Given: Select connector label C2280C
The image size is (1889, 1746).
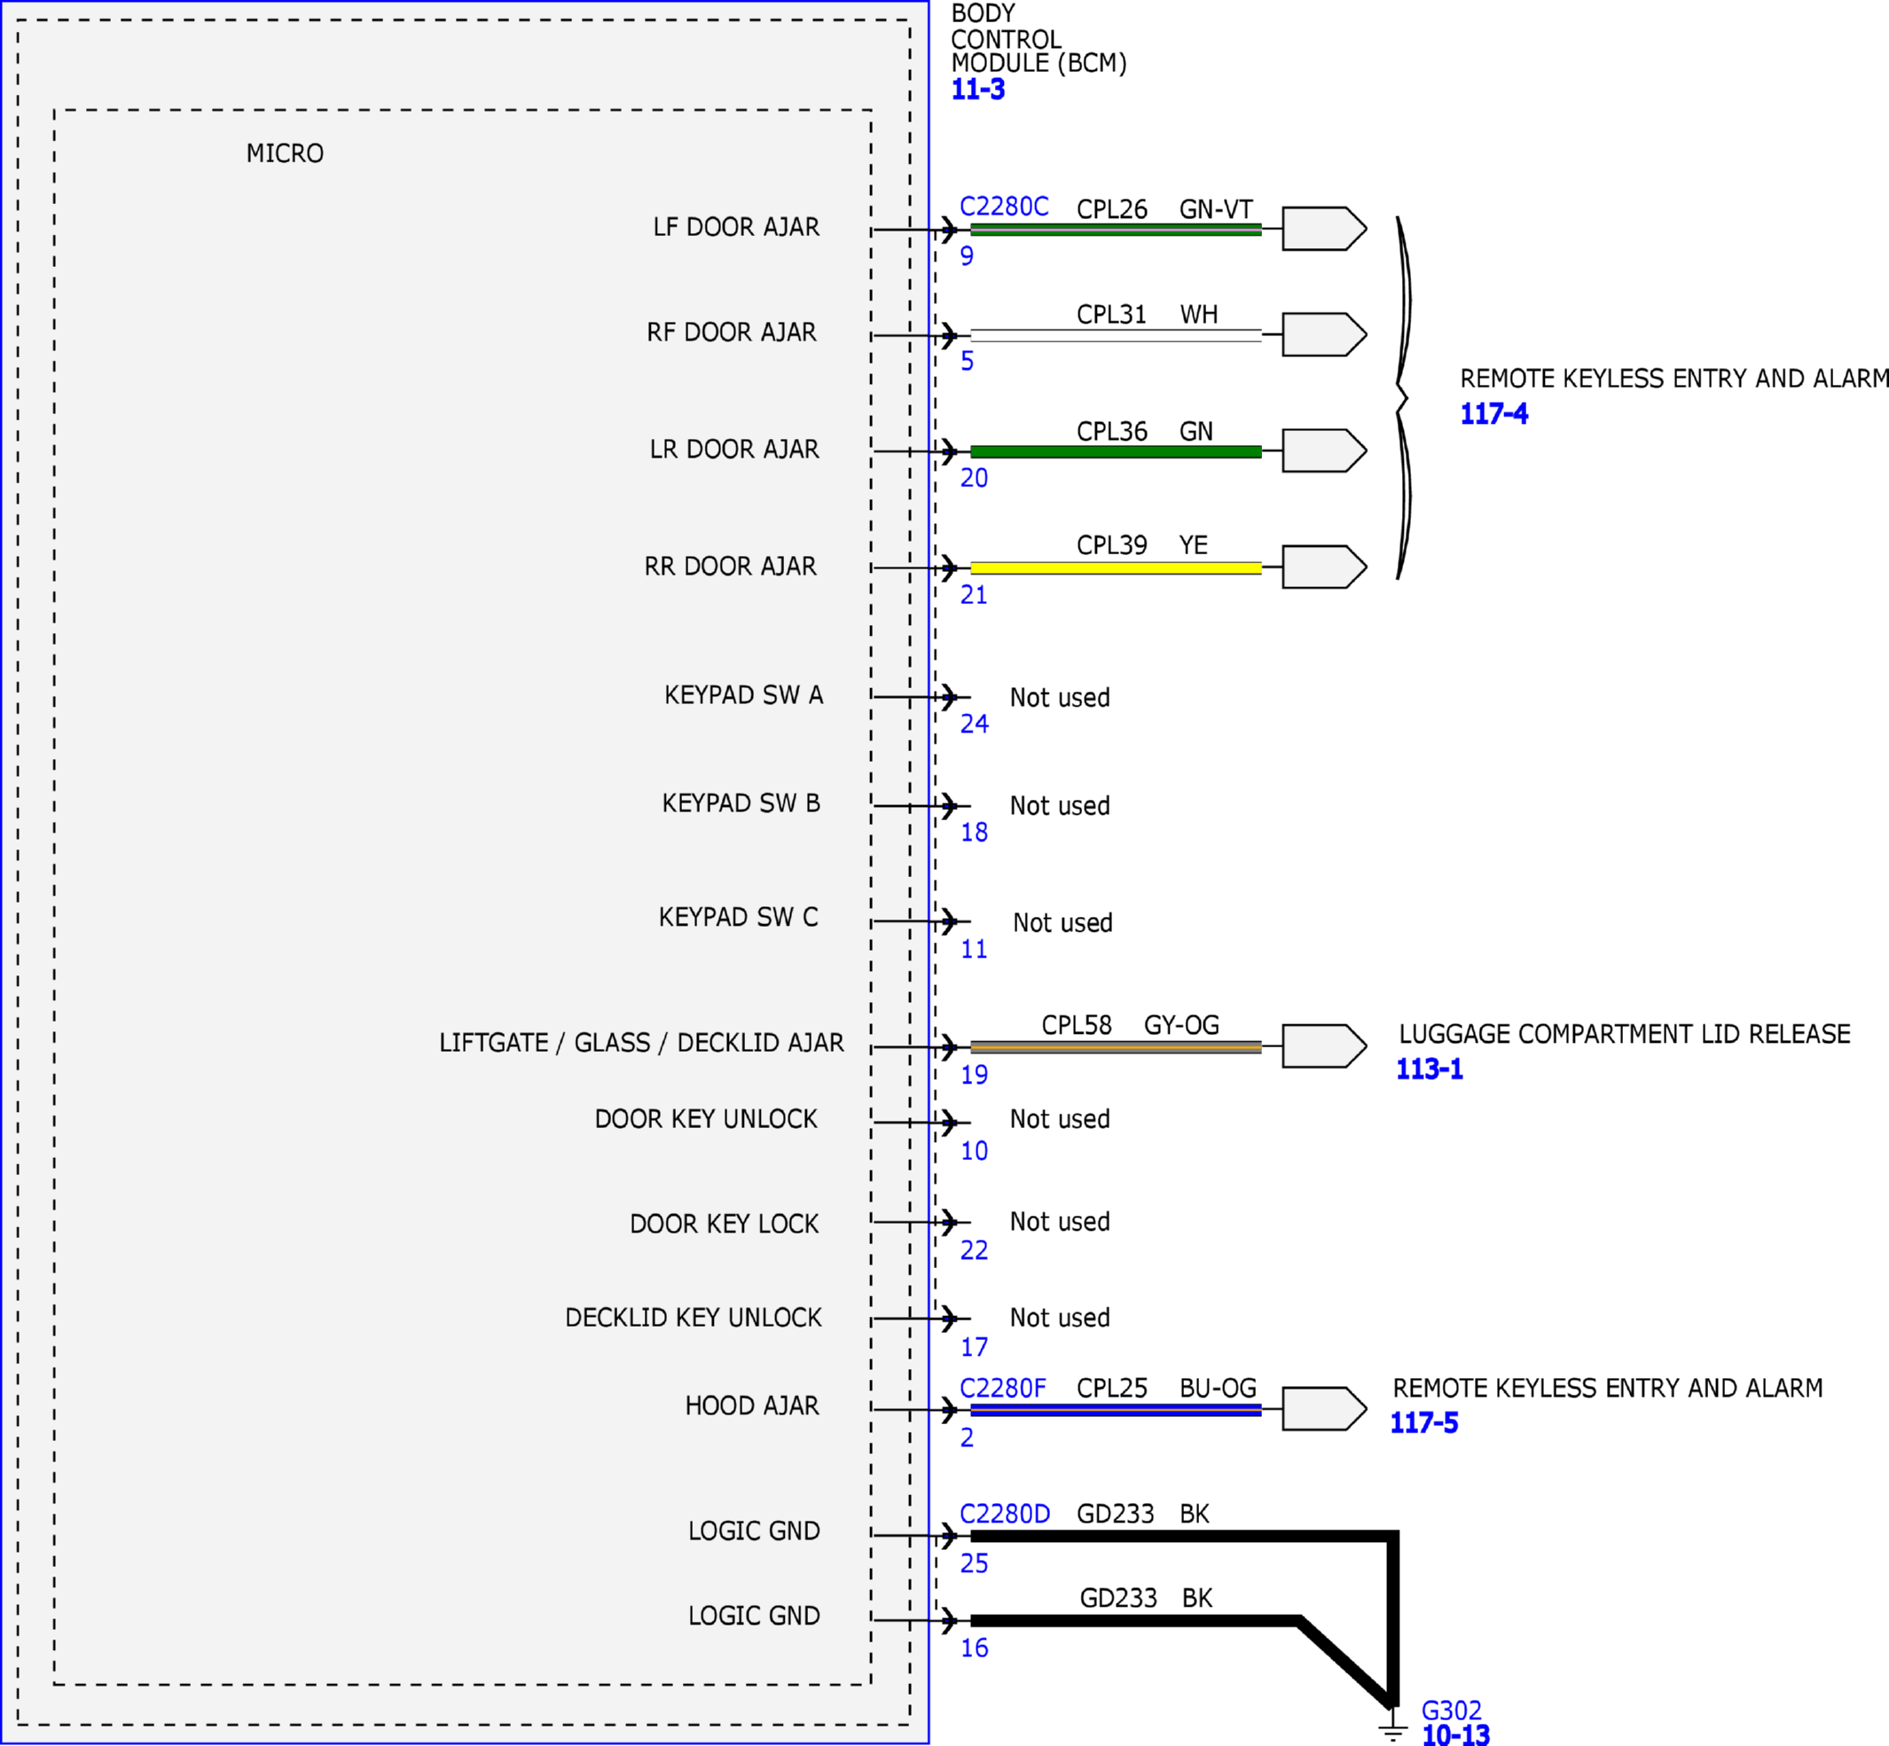Looking at the screenshot, I should (1004, 207).
